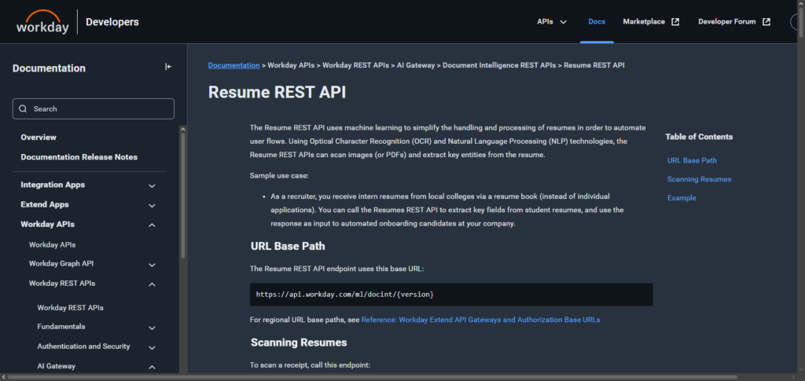Click the URL Base Path heading

pyautogui.click(x=288, y=246)
